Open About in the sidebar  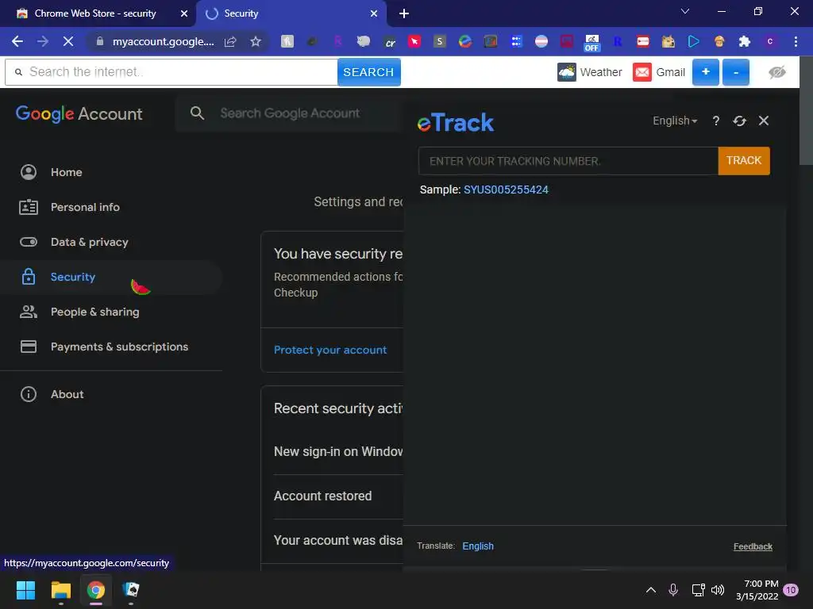tap(111, 394)
